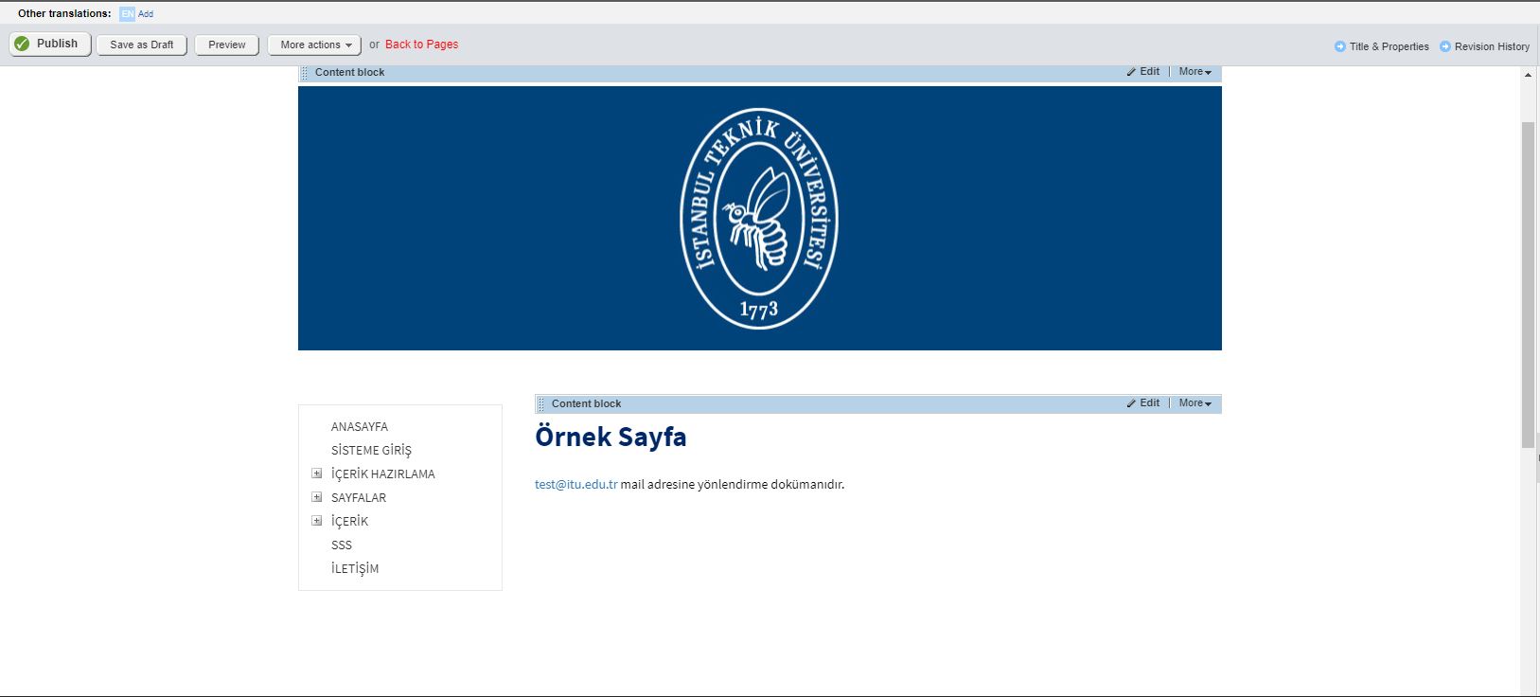Edit the Örnek Sayfa content block

click(x=1149, y=403)
